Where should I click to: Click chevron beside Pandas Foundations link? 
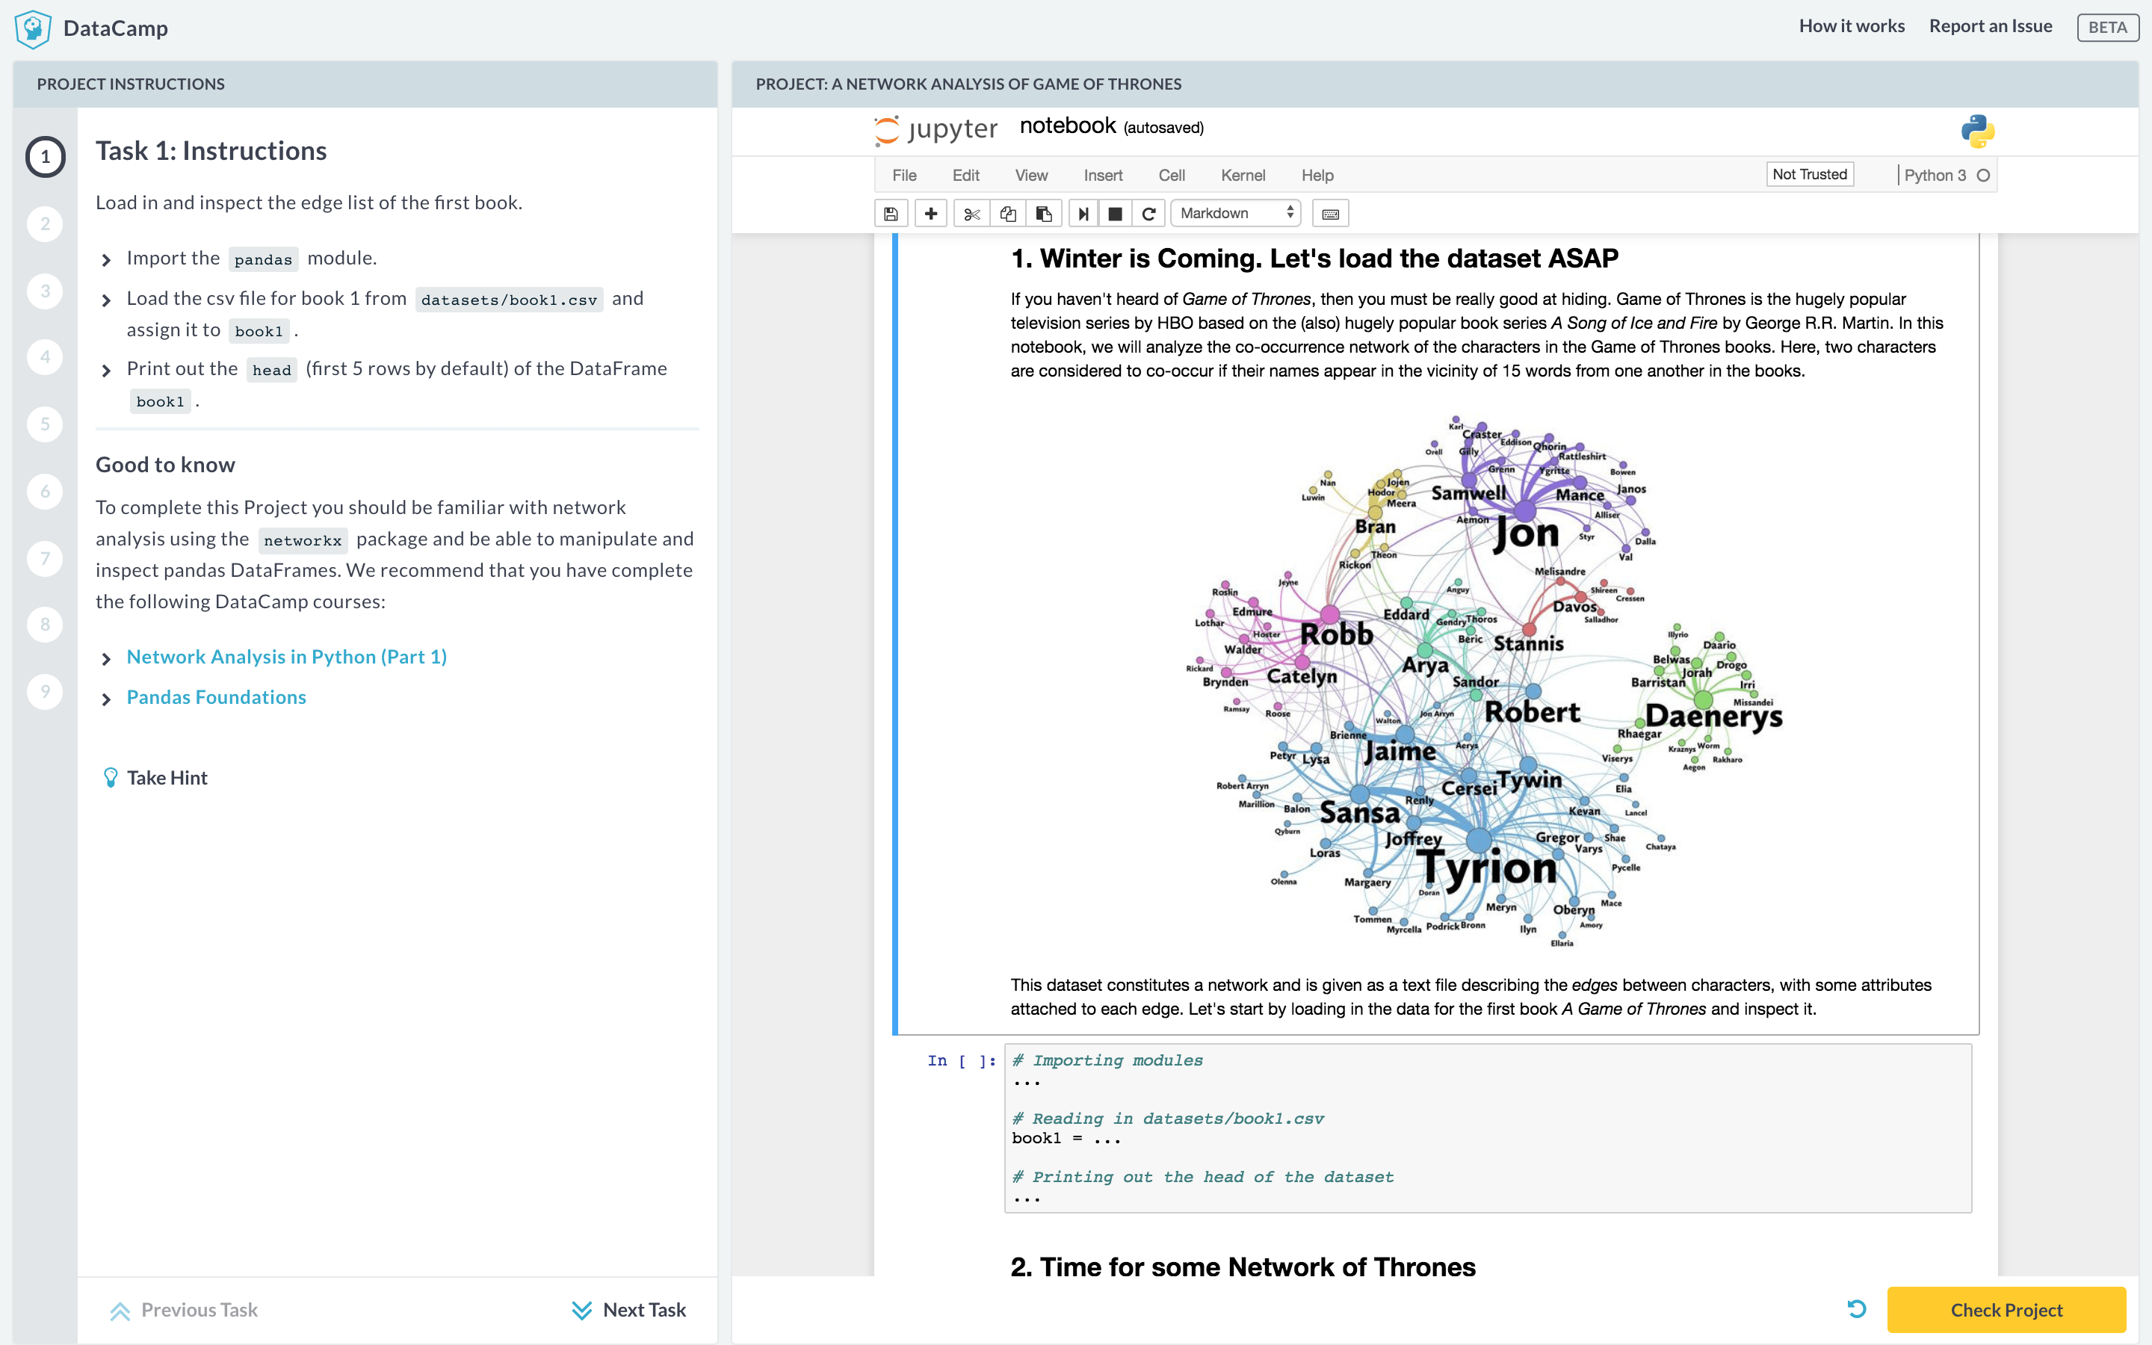coord(106,699)
